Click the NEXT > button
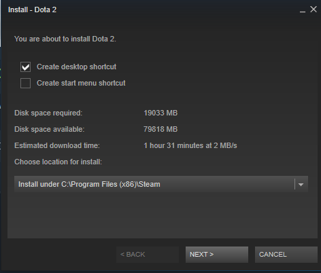This screenshot has height=273, width=321. (217, 255)
